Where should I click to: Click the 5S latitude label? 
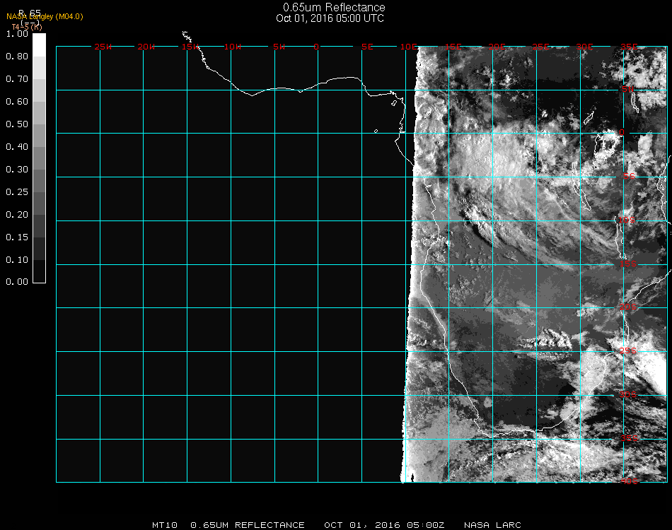[629, 176]
